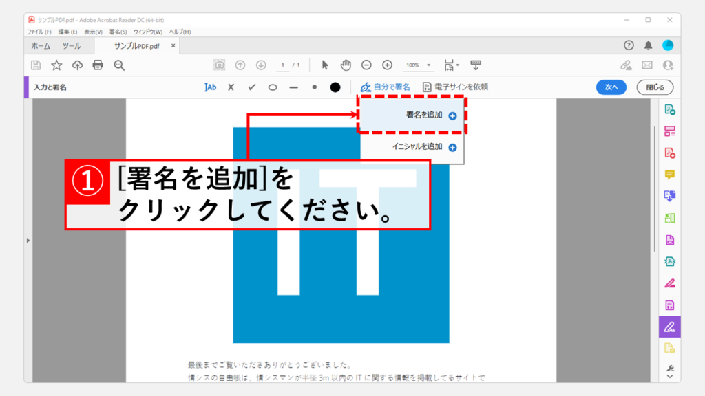Select the checkmark fill tool

252,87
